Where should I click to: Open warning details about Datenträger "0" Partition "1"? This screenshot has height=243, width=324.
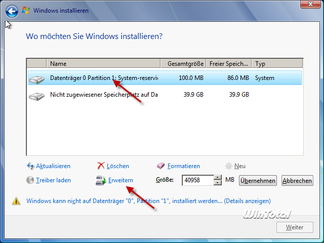point(148,201)
